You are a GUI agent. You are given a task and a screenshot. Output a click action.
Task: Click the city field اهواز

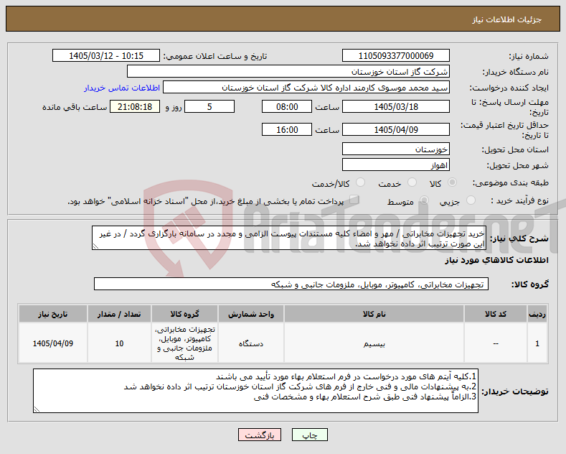tap(395, 165)
